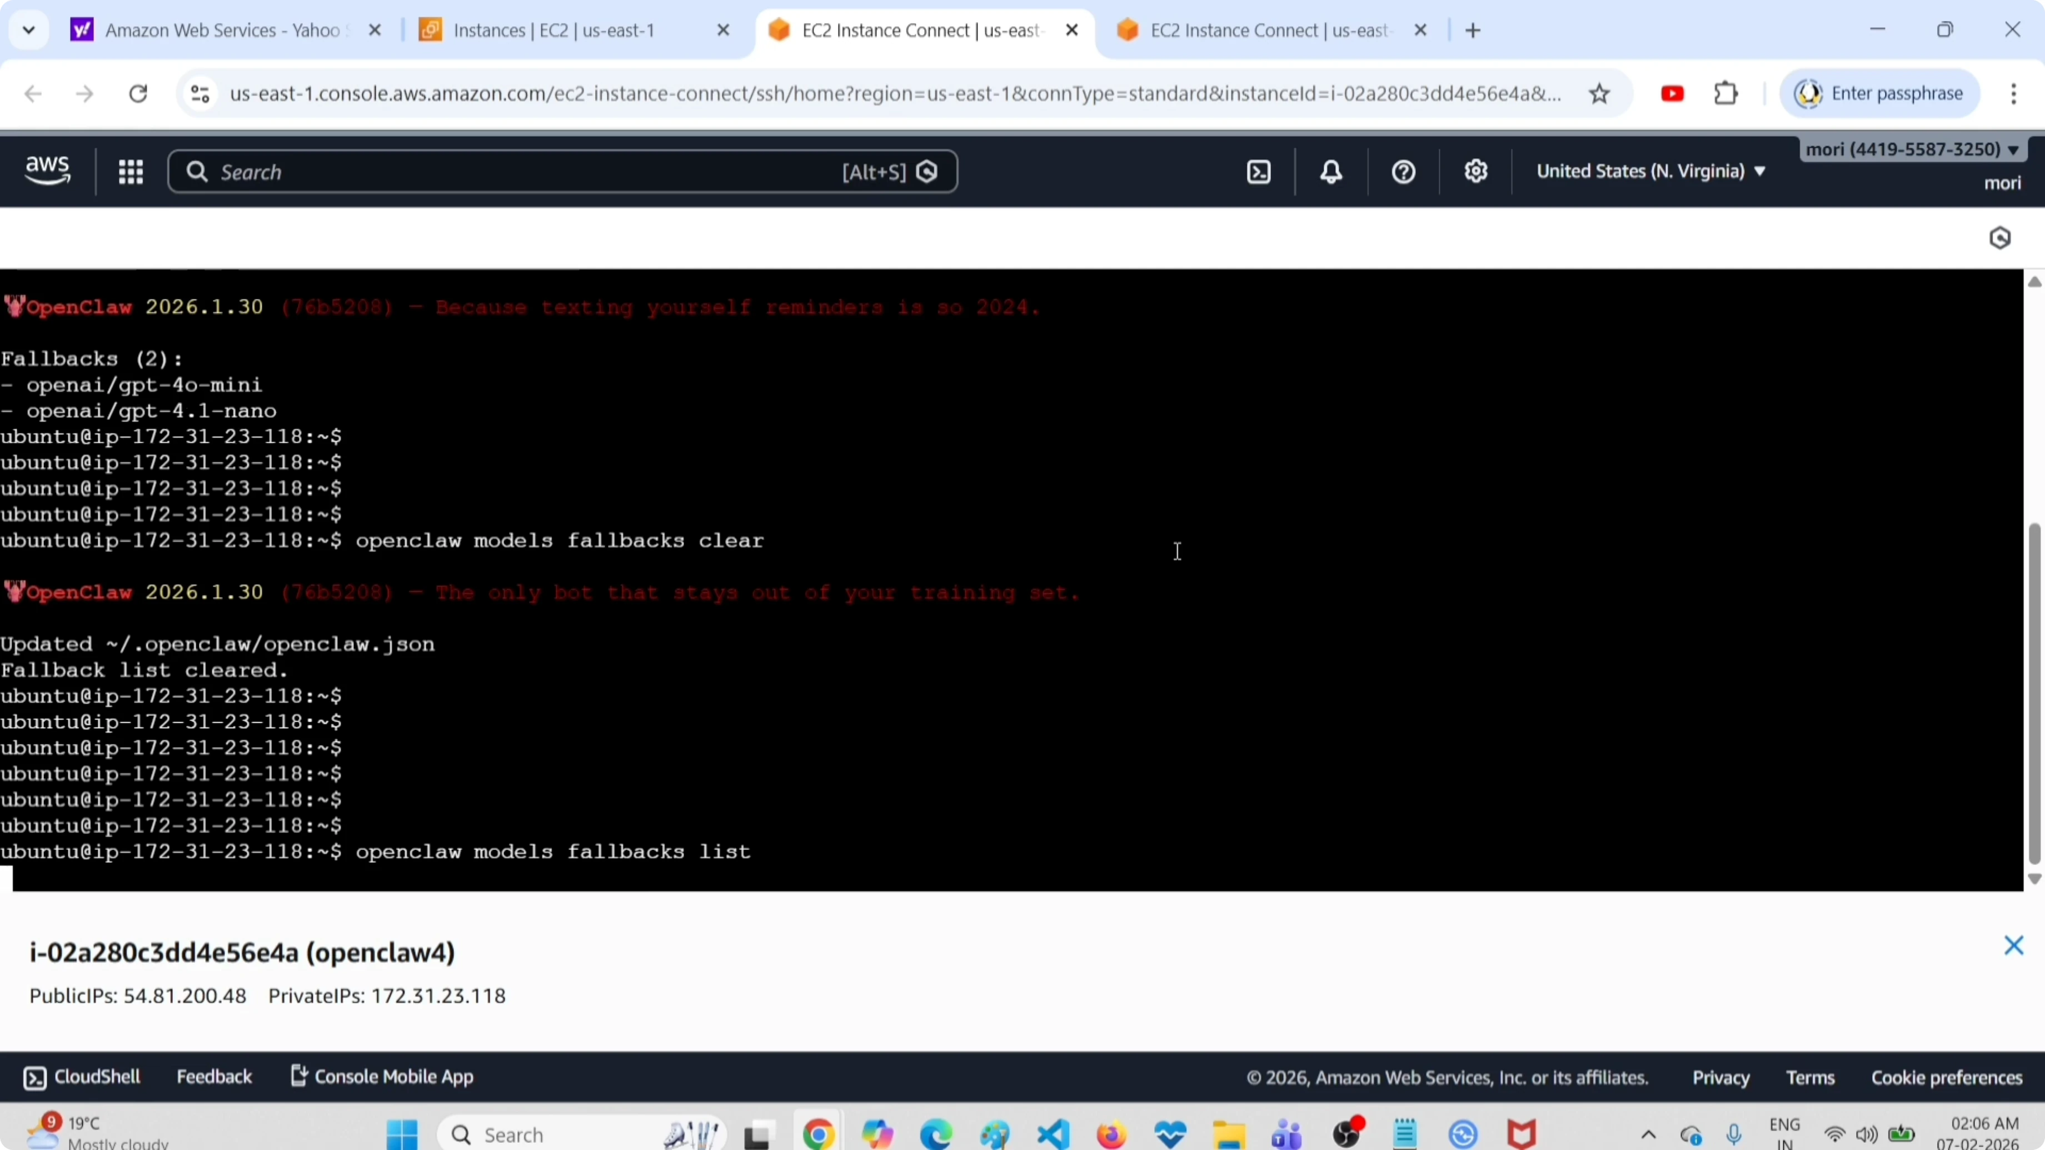Image resolution: width=2045 pixels, height=1150 pixels.
Task: Toggle the bookmark star for this page
Action: pos(1600,93)
